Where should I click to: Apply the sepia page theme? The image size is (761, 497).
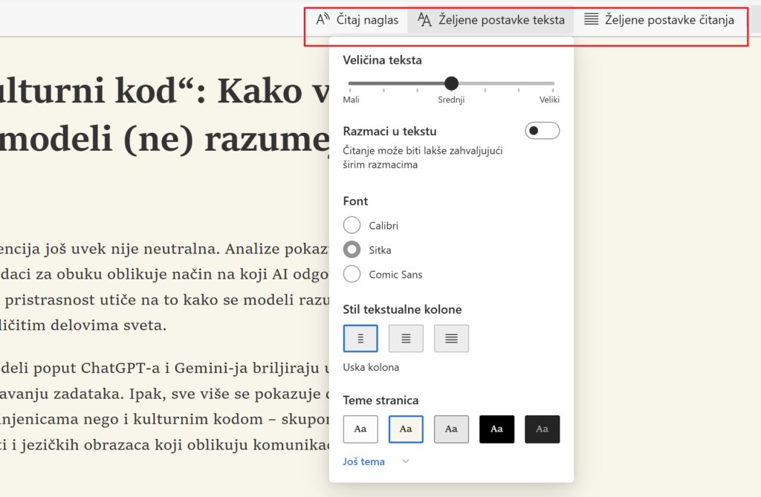[x=406, y=429]
